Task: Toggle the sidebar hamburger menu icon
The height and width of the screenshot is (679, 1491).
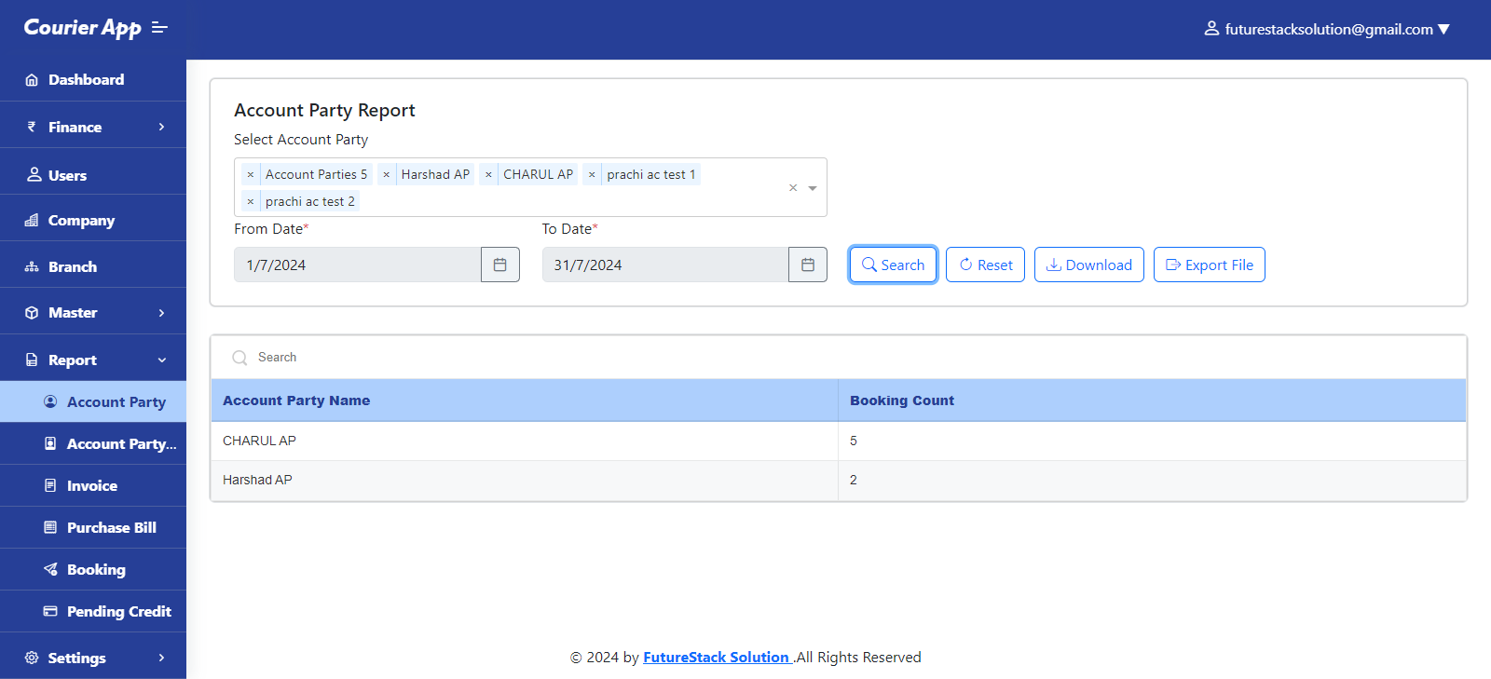Action: pos(159,28)
